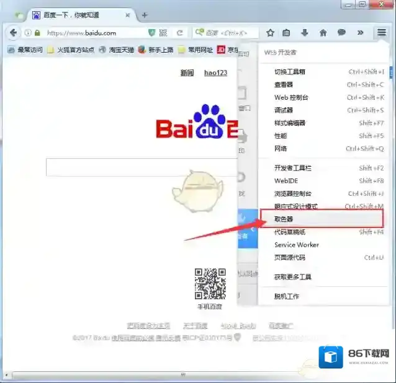Open 火狐官方站点 bookmark folder
This screenshot has width=396, height=383.
pyautogui.click(x=71, y=50)
